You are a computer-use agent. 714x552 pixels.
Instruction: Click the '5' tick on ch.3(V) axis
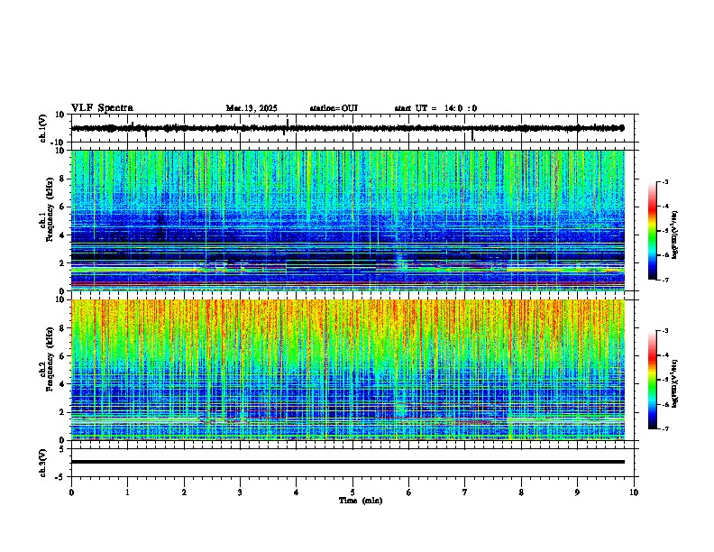coord(62,449)
